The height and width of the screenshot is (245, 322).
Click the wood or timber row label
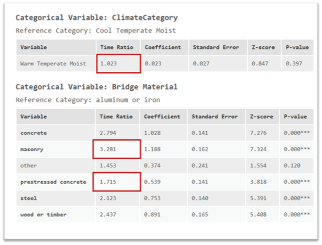43,215
